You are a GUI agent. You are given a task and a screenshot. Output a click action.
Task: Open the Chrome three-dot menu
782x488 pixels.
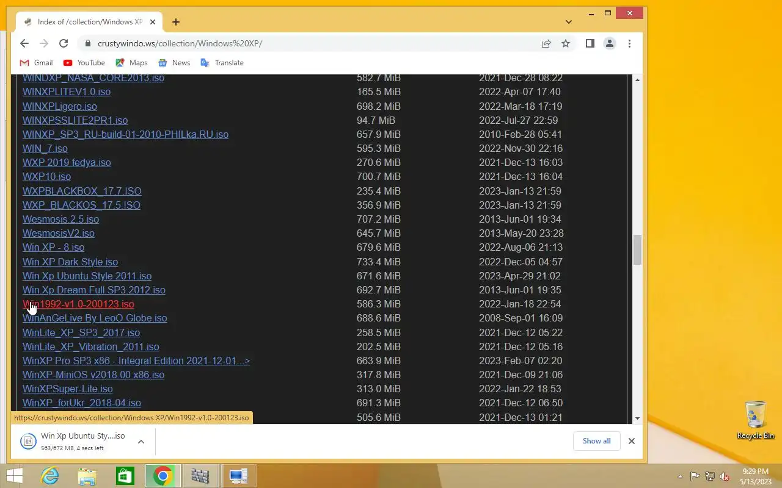pos(629,43)
